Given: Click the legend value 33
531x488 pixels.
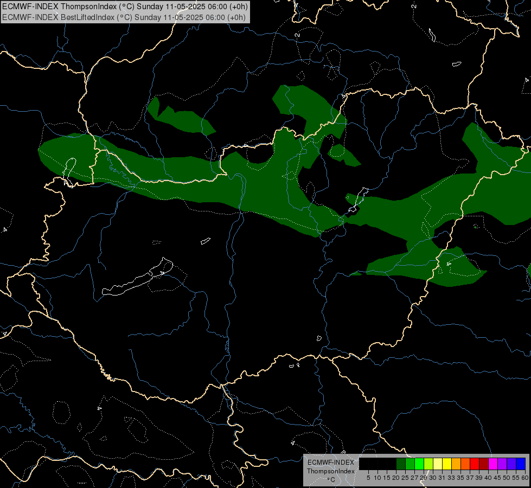Looking at the screenshot, I should tap(452, 478).
